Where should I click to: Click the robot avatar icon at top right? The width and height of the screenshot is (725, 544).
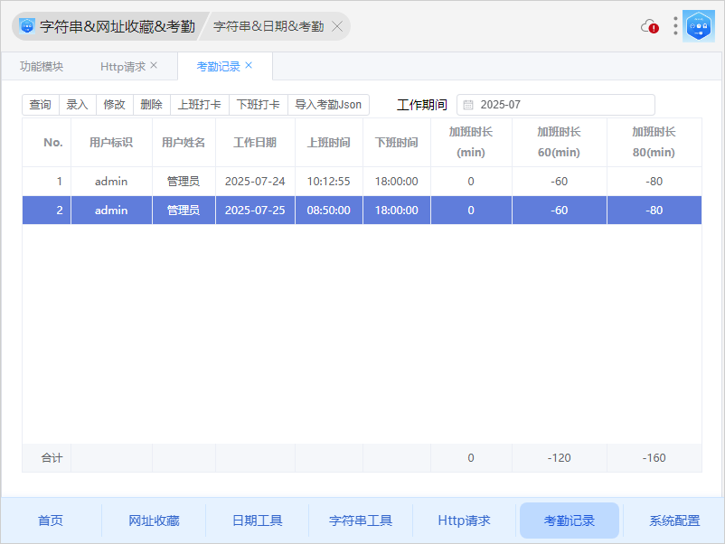point(699,26)
